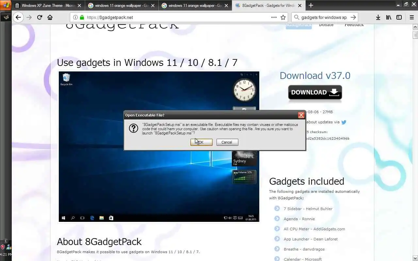Image resolution: width=418 pixels, height=261 pixels.
Task: Bookmark this page with the star icon
Action: [x=283, y=17]
